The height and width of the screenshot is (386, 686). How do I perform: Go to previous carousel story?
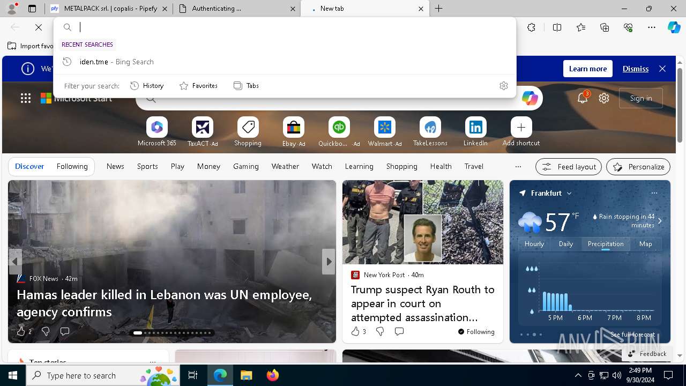click(x=15, y=262)
